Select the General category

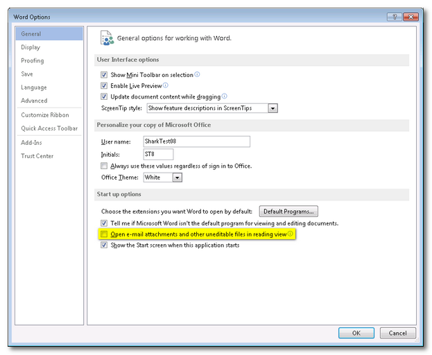49,33
